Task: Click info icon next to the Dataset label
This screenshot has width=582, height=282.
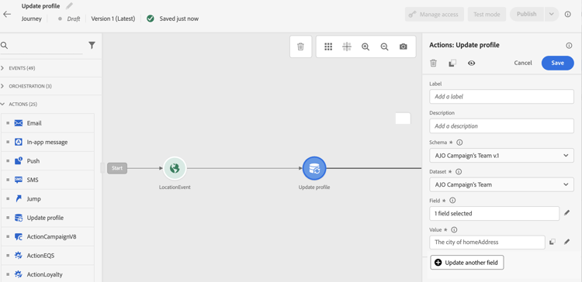Action: click(459, 171)
